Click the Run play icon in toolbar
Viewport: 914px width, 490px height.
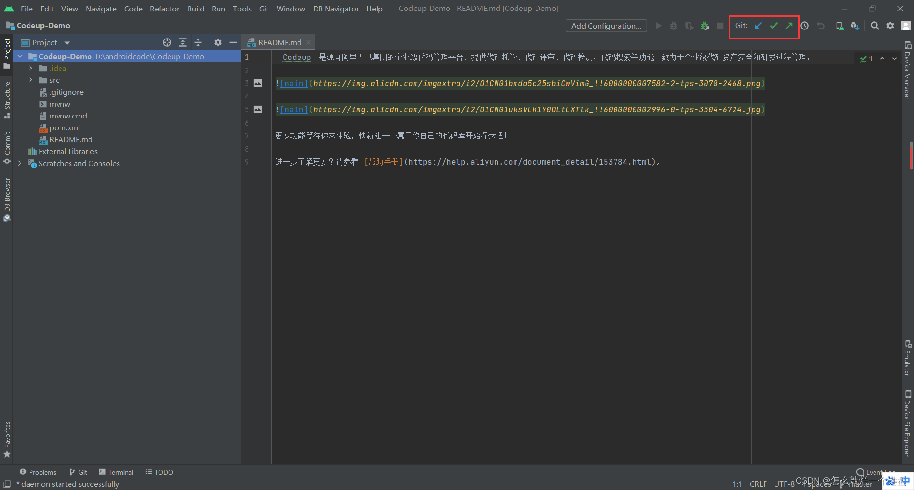click(x=658, y=26)
